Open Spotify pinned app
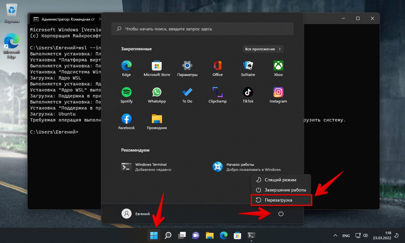 tap(127, 95)
